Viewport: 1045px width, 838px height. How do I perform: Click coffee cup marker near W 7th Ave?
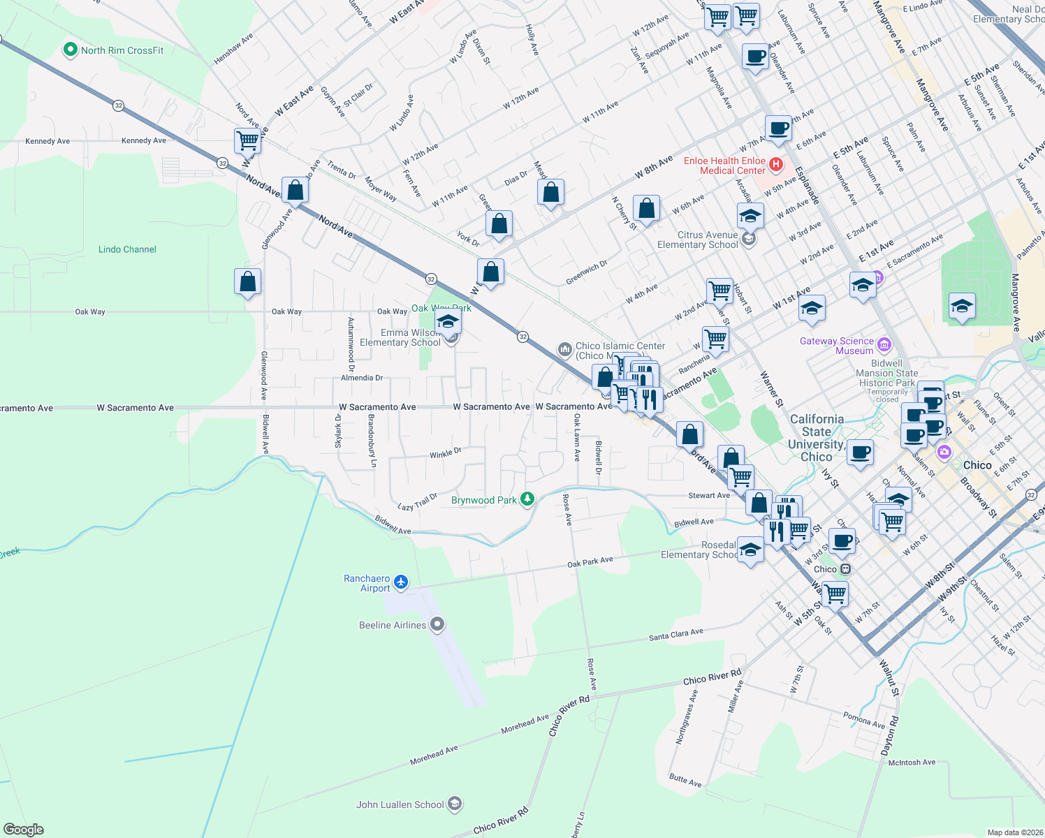click(x=778, y=131)
